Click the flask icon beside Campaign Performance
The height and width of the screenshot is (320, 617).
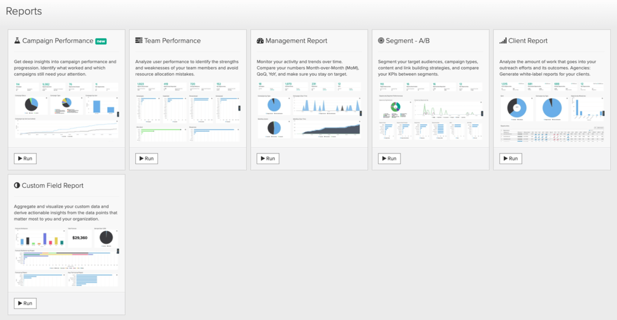(17, 40)
